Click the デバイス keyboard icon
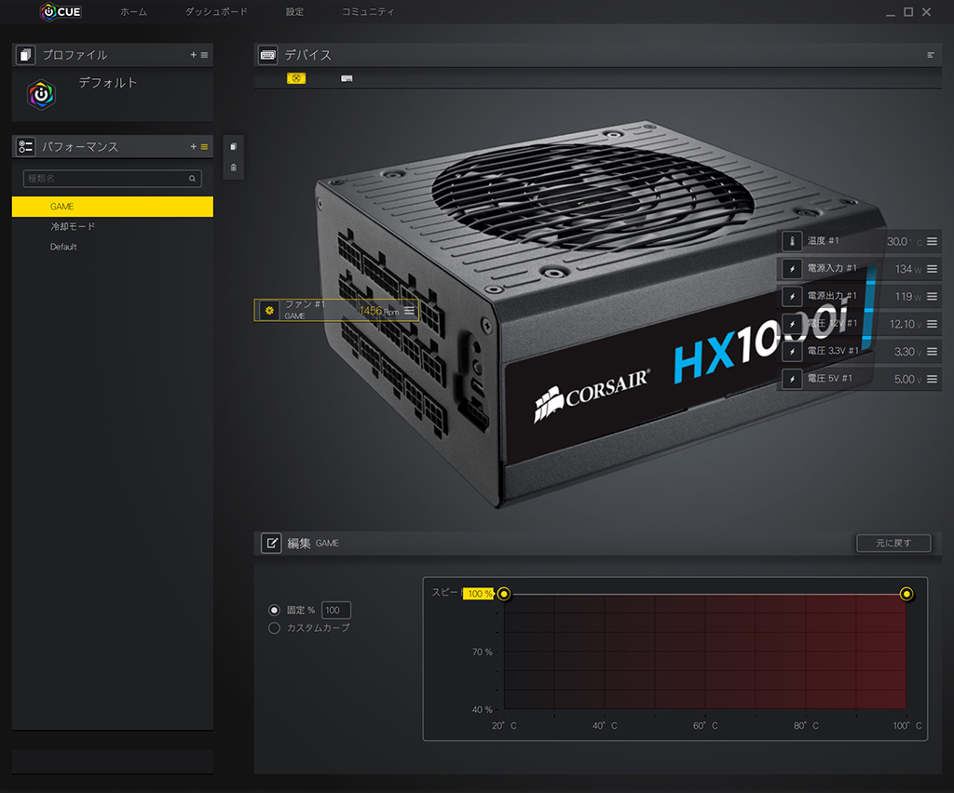The image size is (954, 793). 267,55
